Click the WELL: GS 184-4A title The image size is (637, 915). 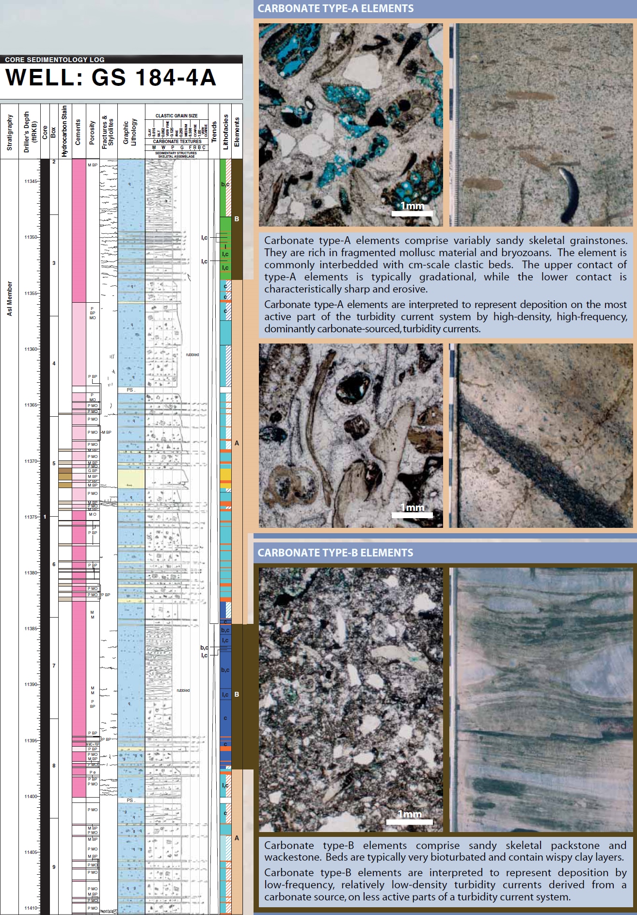111,78
